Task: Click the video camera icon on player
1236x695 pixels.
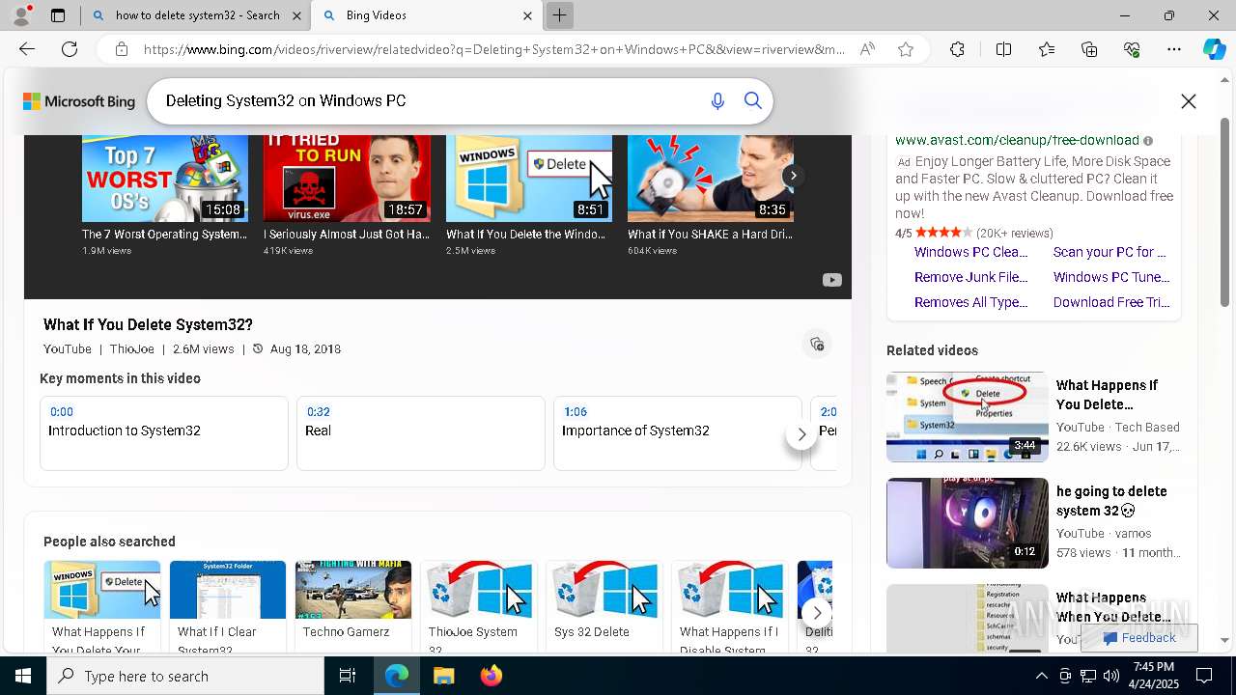Action: 831,280
